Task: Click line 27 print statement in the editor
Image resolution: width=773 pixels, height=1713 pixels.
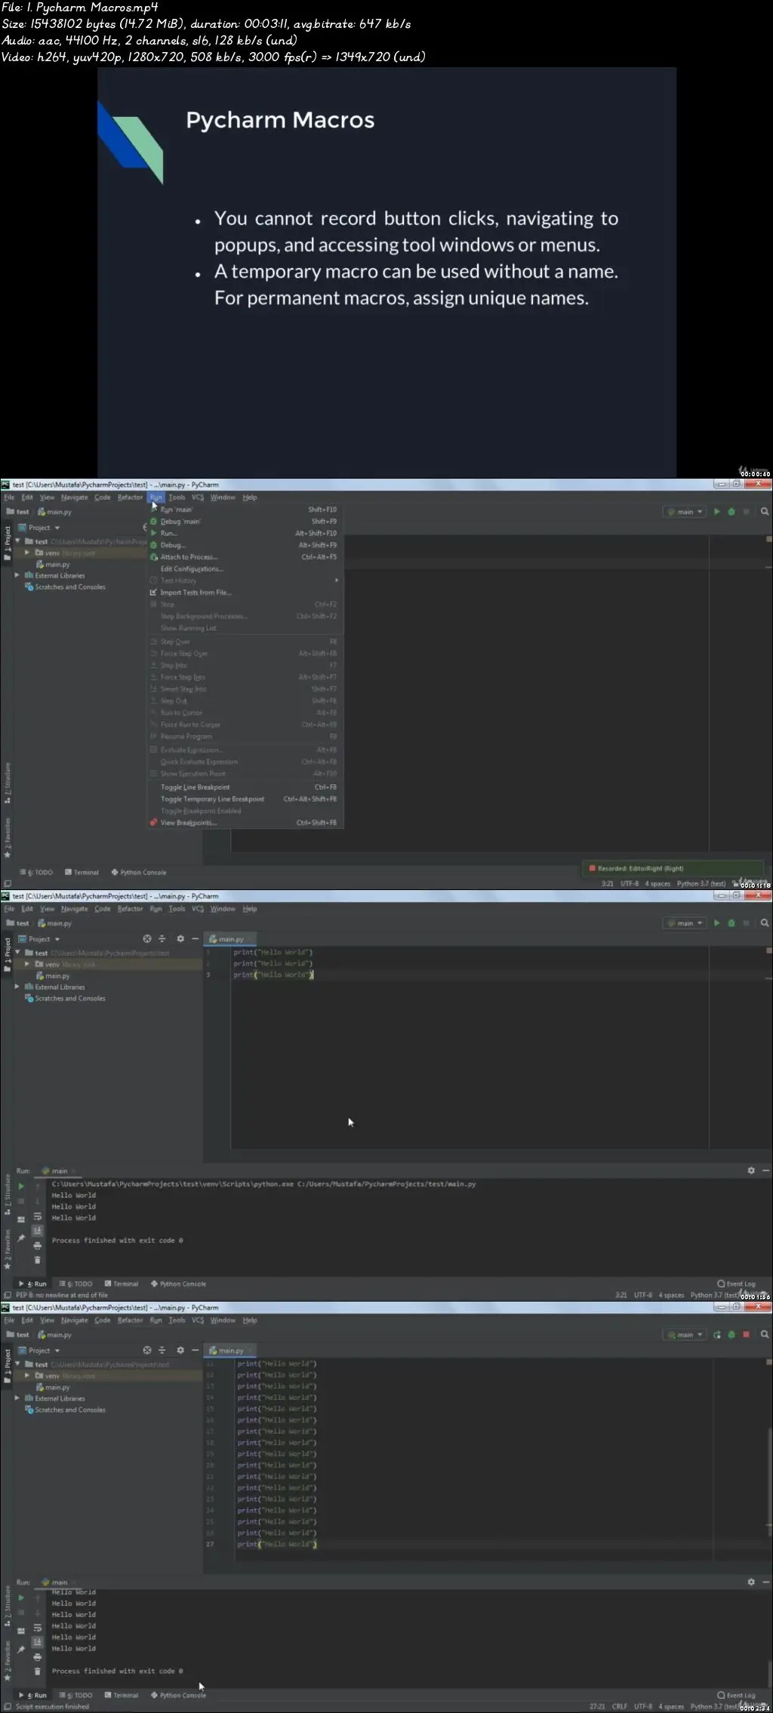Action: coord(277,1545)
